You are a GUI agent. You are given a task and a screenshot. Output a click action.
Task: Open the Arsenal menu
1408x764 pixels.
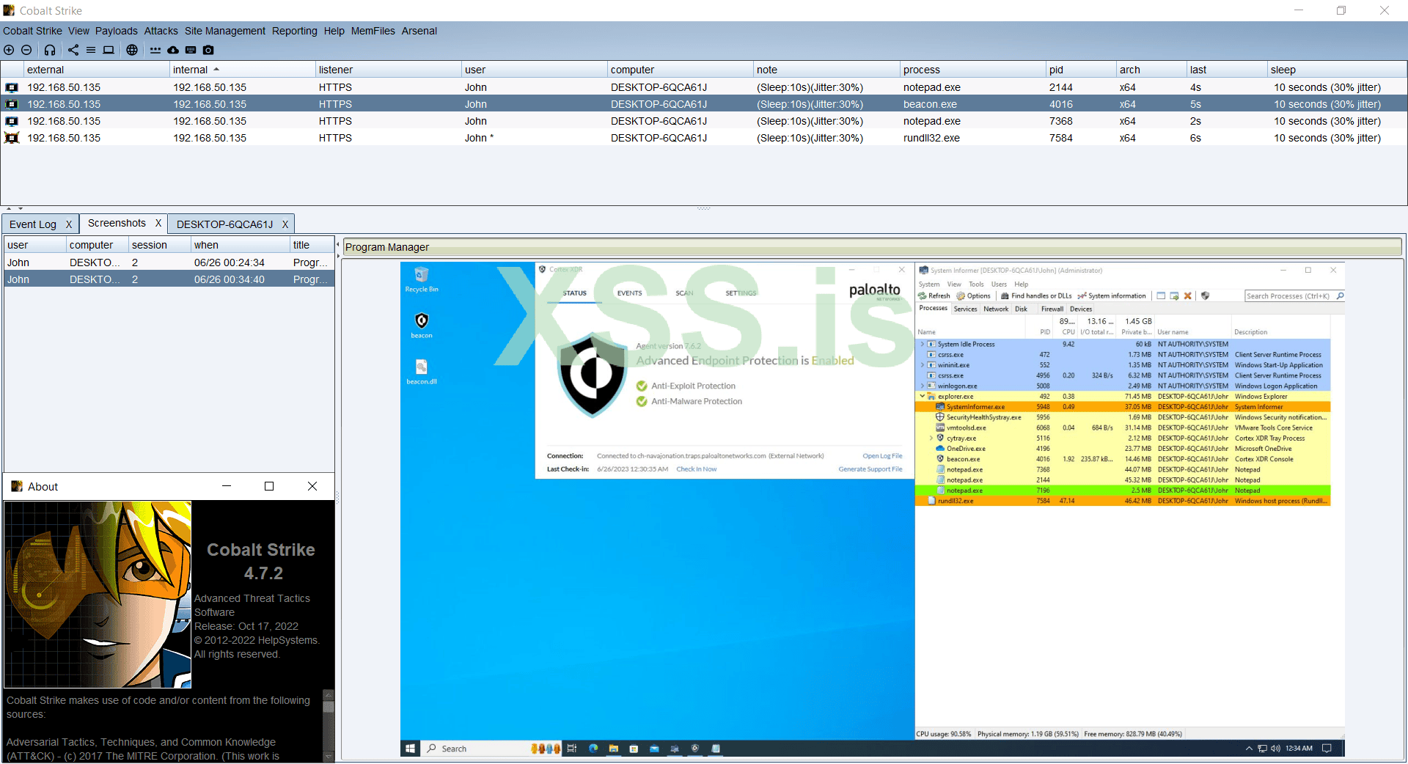coord(419,31)
